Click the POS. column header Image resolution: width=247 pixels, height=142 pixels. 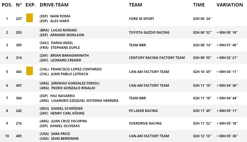[x=7, y=5]
